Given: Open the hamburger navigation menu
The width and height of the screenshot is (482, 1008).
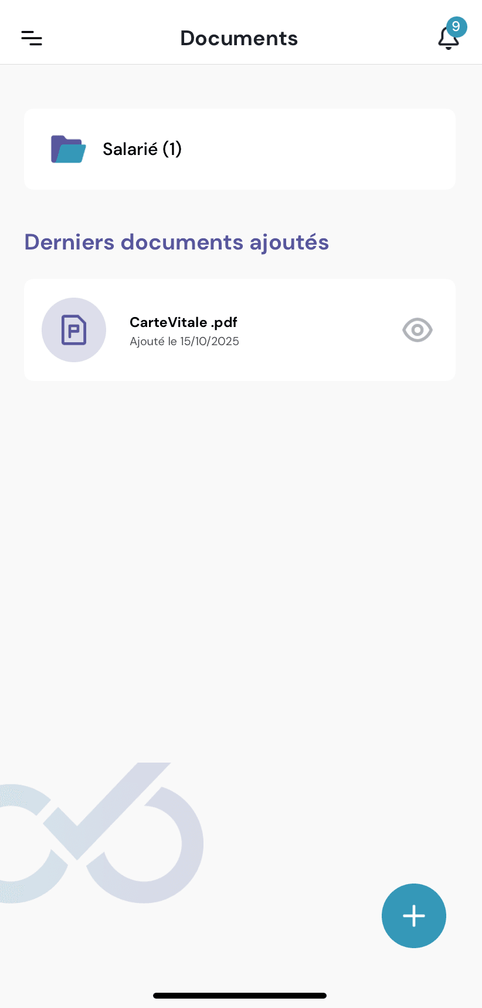Looking at the screenshot, I should click(32, 38).
